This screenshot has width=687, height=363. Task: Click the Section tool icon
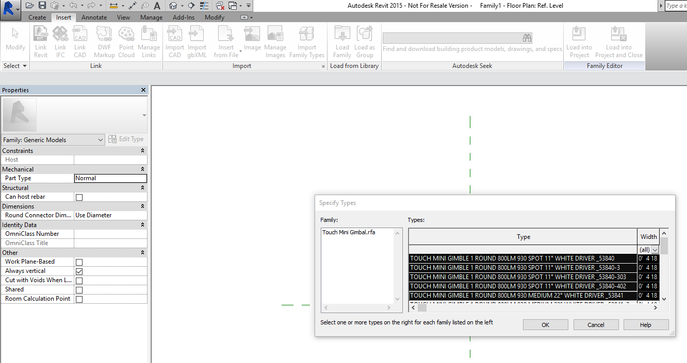pos(191,6)
